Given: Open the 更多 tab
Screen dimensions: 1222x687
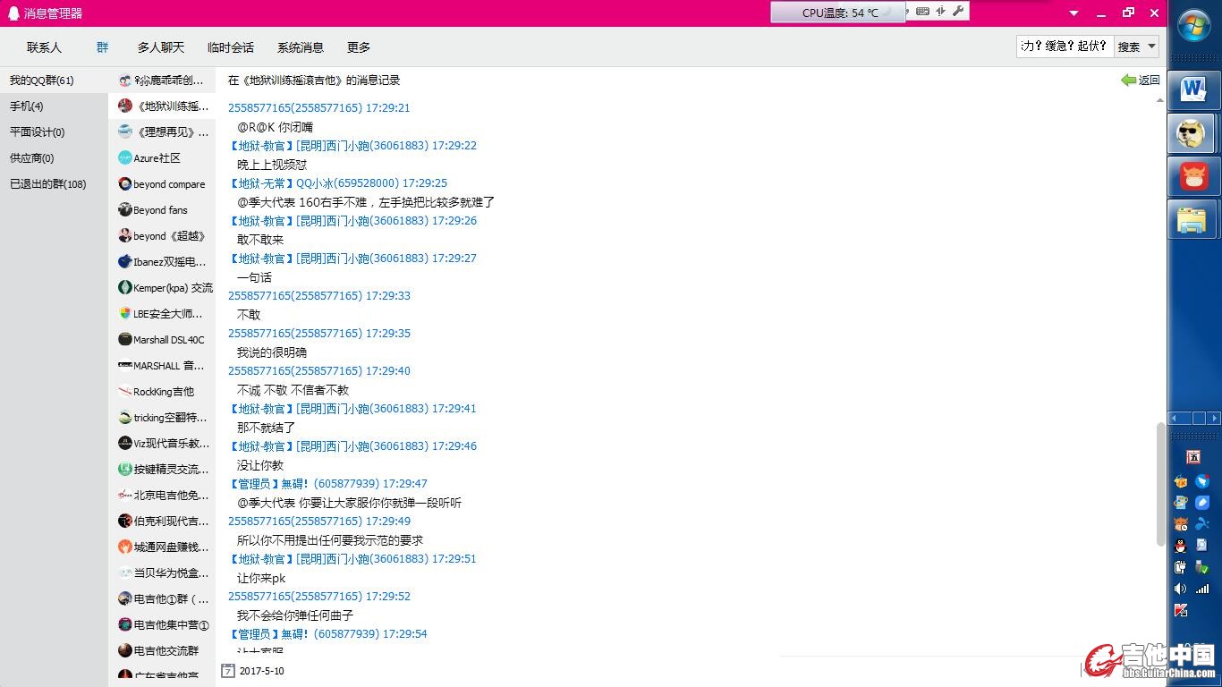Looking at the screenshot, I should [x=359, y=47].
